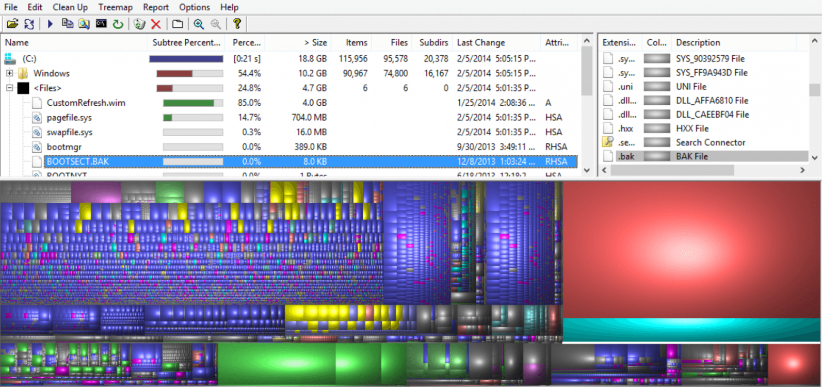Click the Windows folder icon
The image size is (822, 387).
(23, 73)
